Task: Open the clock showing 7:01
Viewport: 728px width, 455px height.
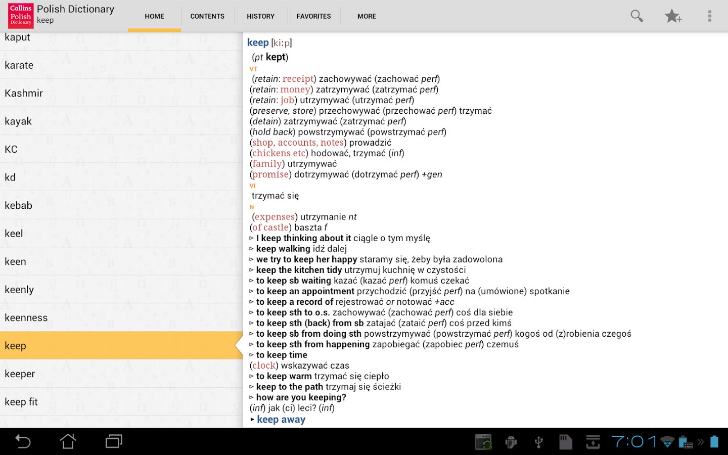Action: click(634, 442)
